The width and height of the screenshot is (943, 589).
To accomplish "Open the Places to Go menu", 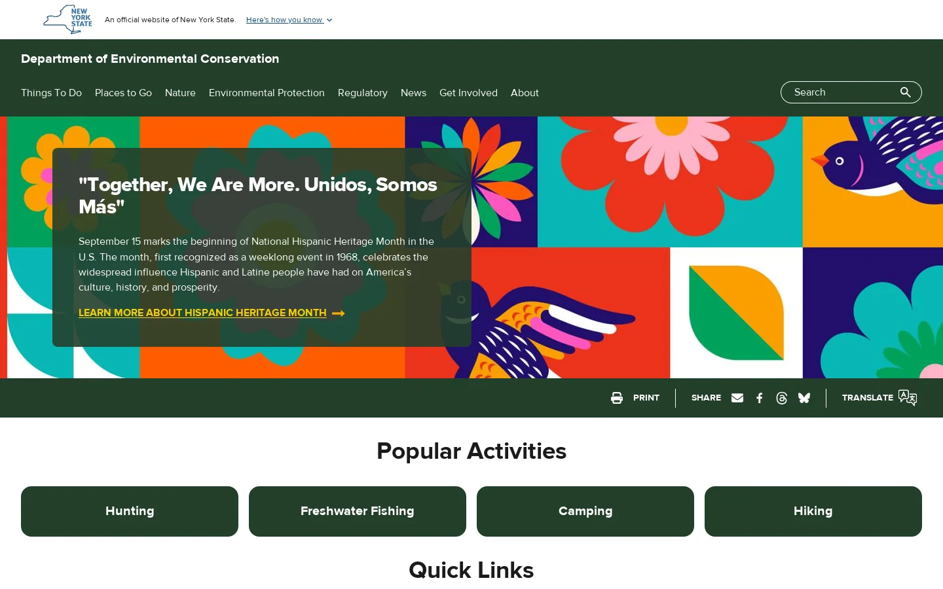I will click(123, 93).
